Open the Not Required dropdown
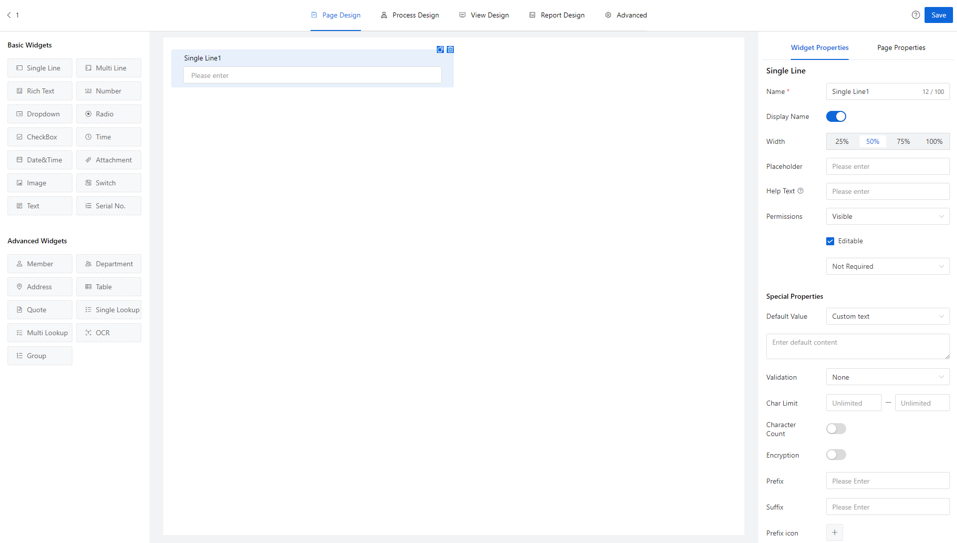The width and height of the screenshot is (957, 543). pos(888,266)
